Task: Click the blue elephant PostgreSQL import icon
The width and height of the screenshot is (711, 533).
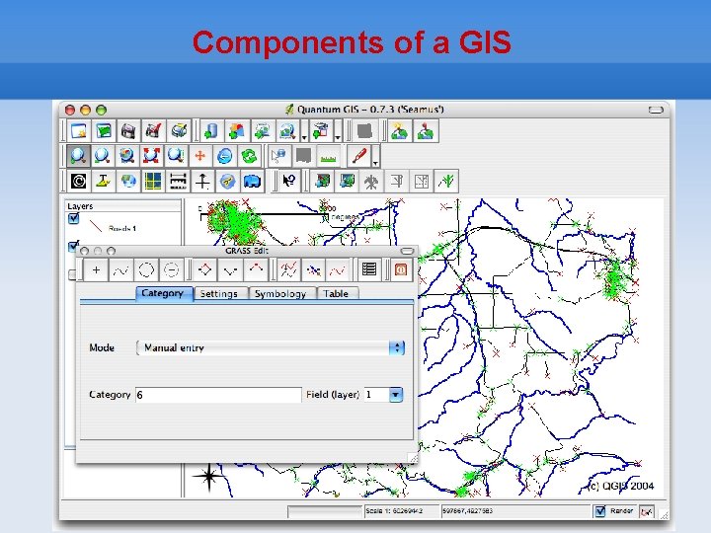Action: click(x=252, y=181)
